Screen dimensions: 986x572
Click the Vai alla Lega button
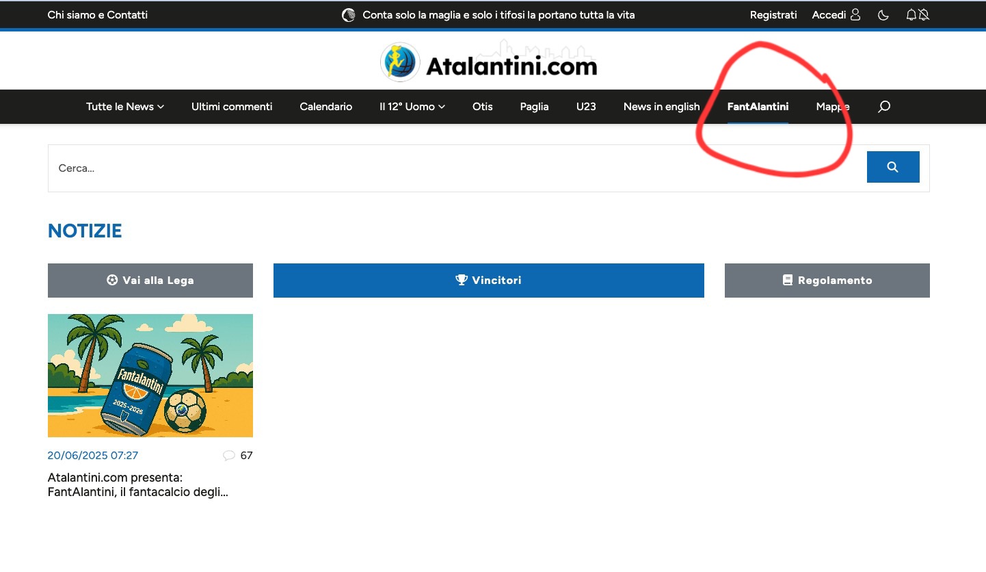click(150, 281)
